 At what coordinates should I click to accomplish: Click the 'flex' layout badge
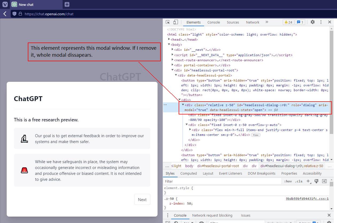[x=255, y=135]
